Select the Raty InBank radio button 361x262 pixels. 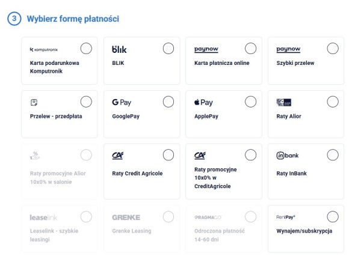[332, 155]
